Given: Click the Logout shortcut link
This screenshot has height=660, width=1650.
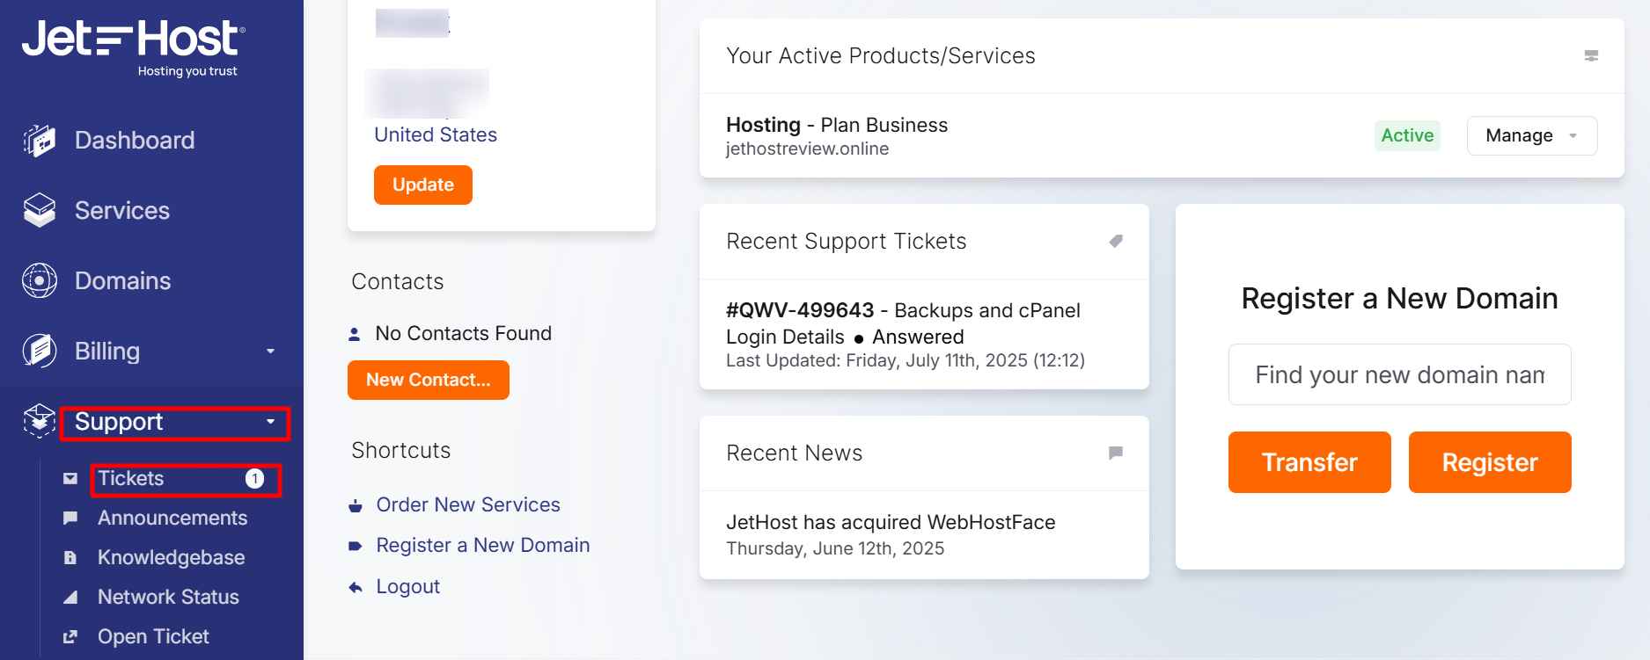Looking at the screenshot, I should [408, 586].
